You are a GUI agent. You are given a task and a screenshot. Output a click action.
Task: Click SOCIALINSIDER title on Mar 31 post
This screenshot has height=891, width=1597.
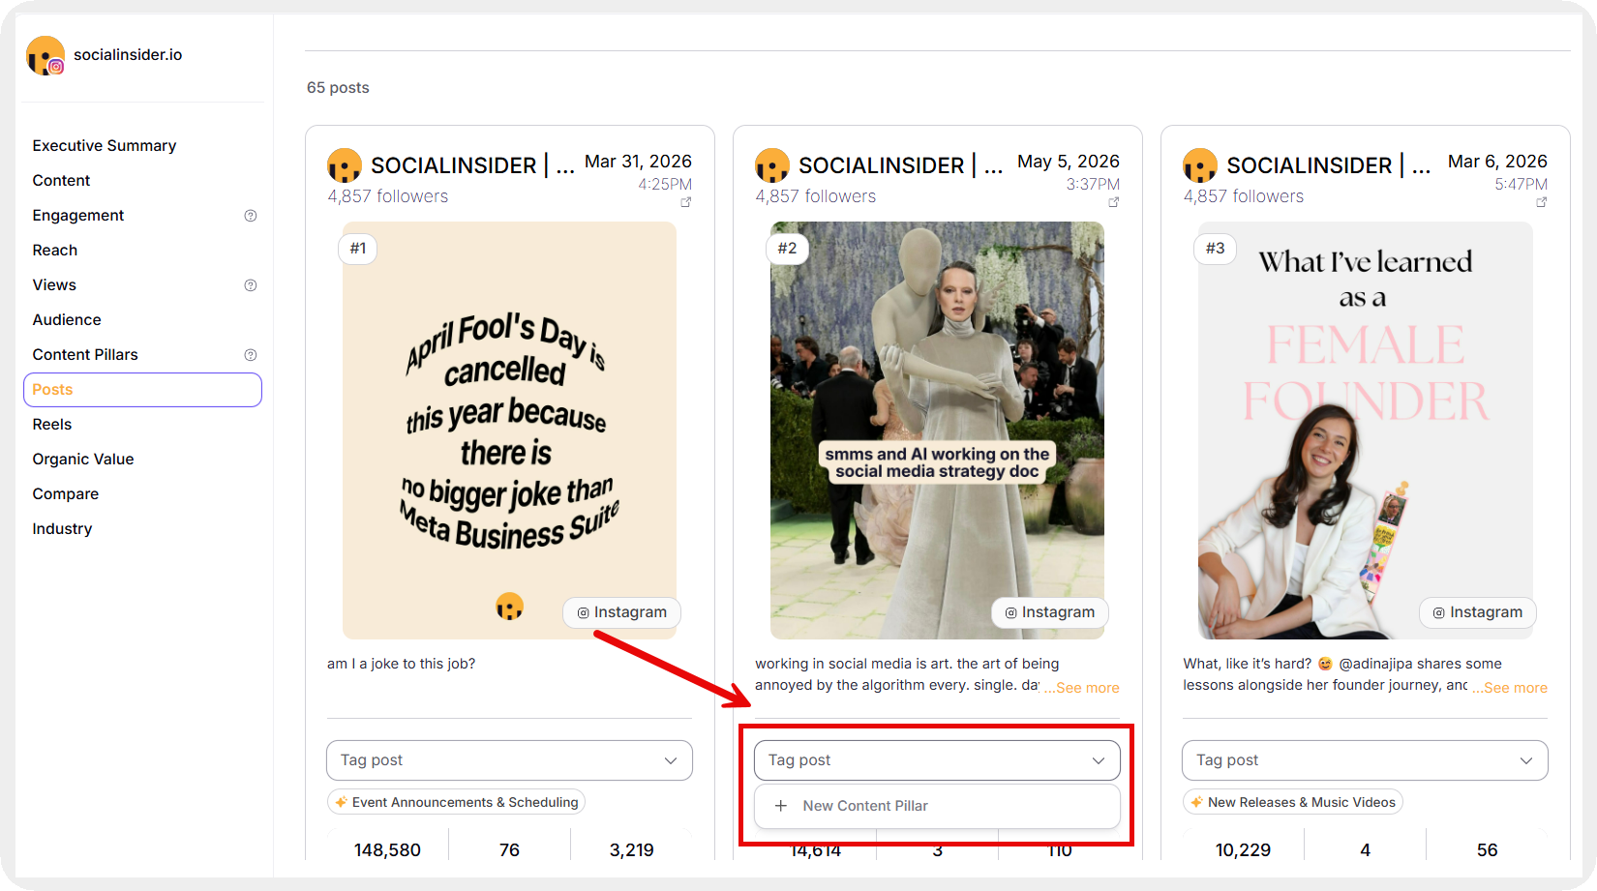pyautogui.click(x=472, y=165)
